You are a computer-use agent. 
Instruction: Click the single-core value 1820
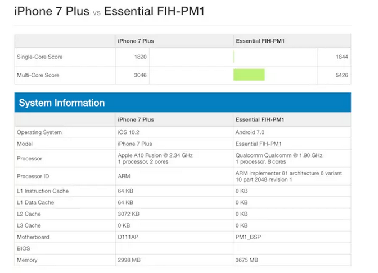point(140,57)
